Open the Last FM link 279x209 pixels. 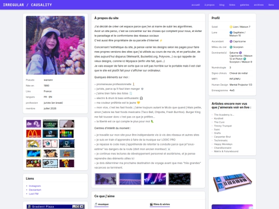pyautogui.click(x=34, y=194)
